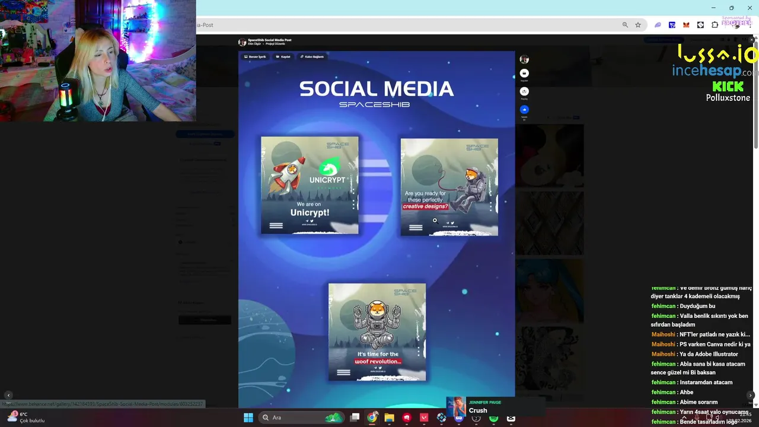This screenshot has height=427, width=759.
Task: Click the Benzer İçerik button
Action: (x=255, y=56)
